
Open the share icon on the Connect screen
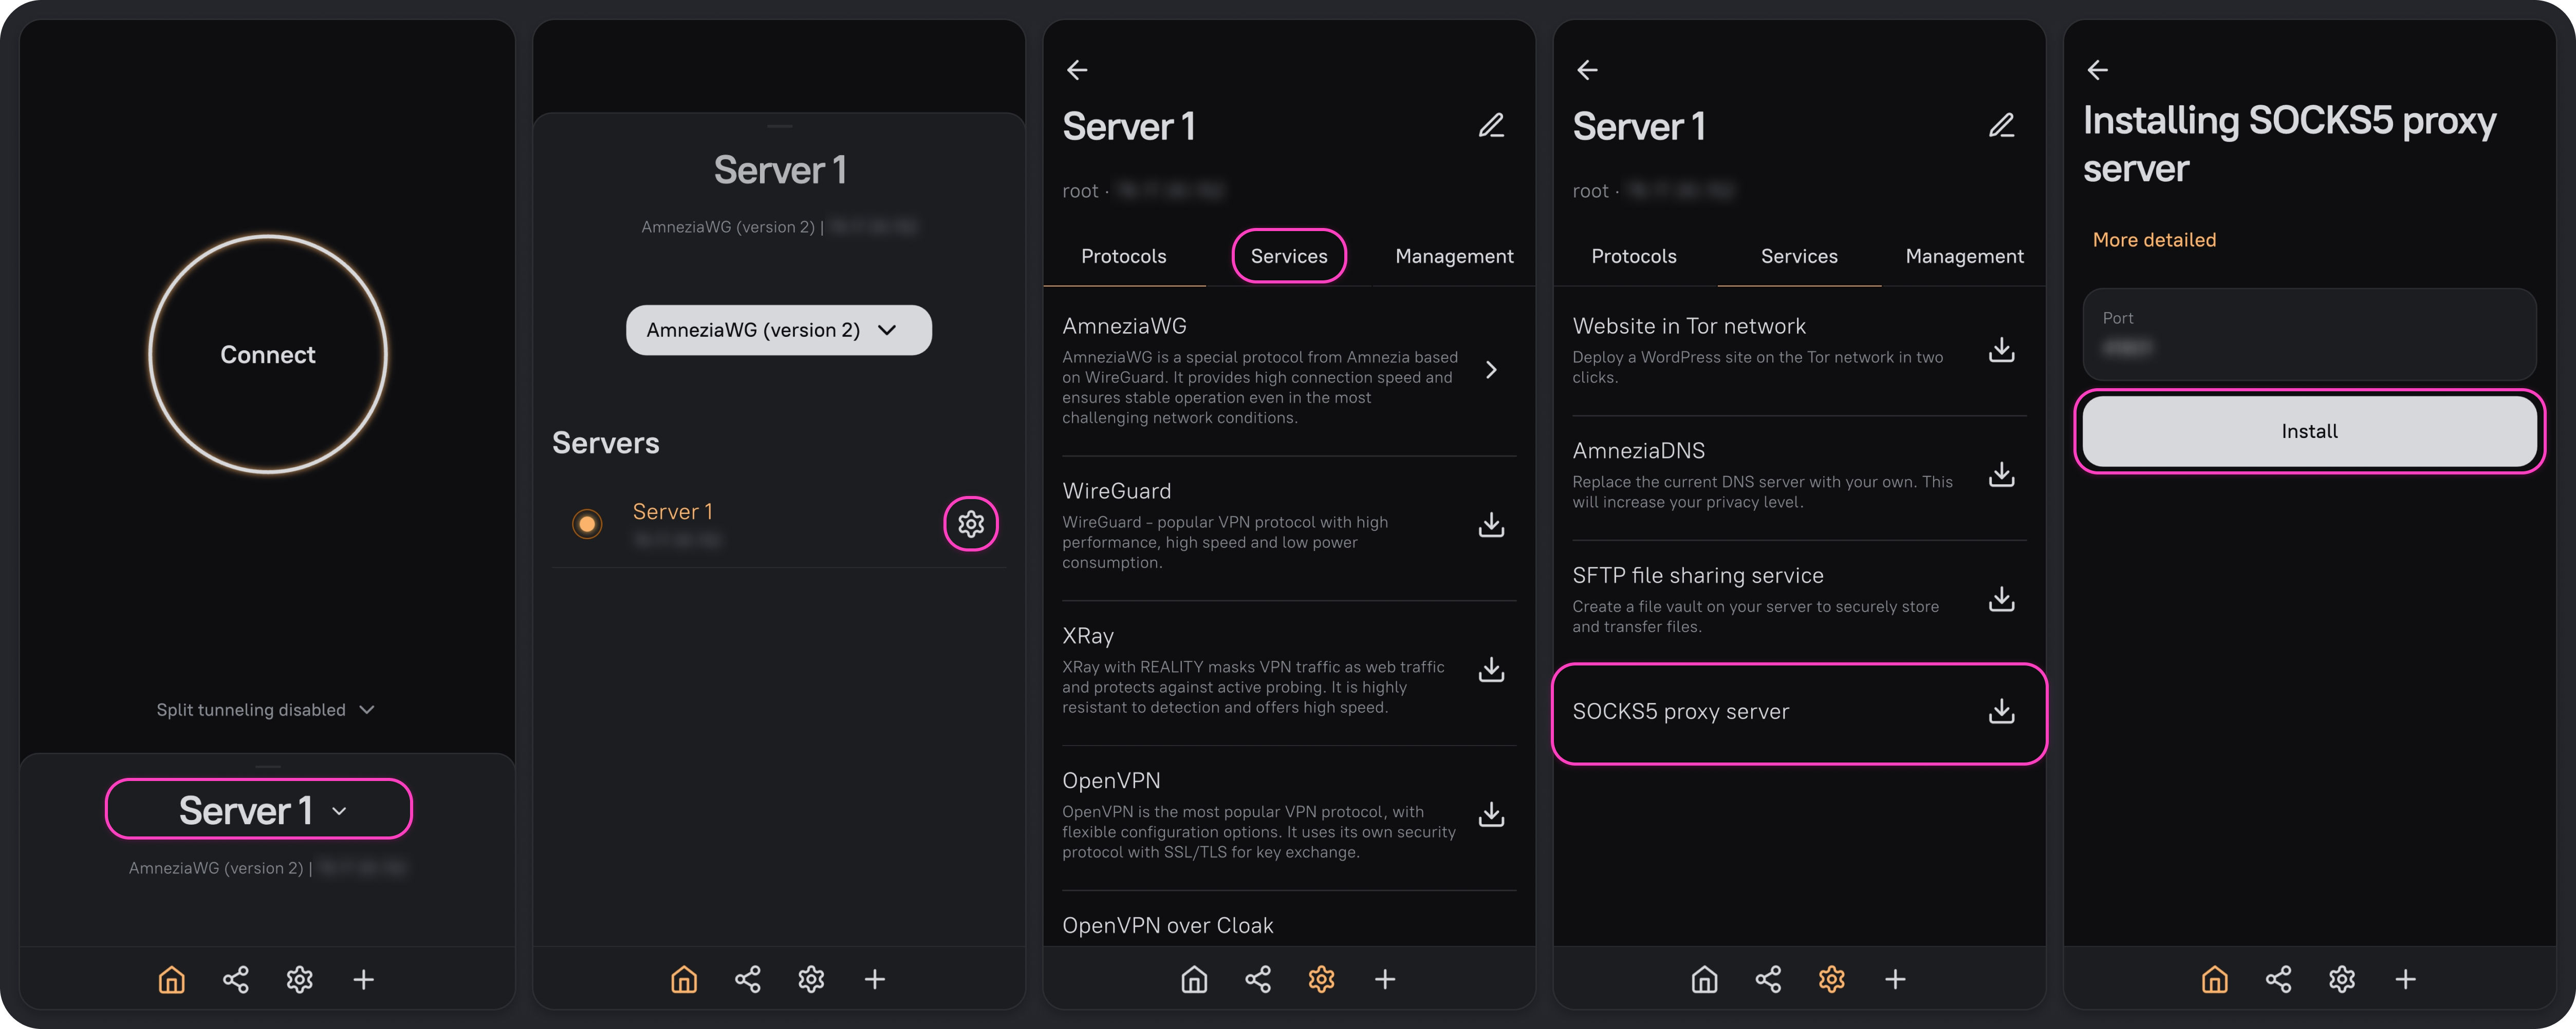tap(236, 979)
